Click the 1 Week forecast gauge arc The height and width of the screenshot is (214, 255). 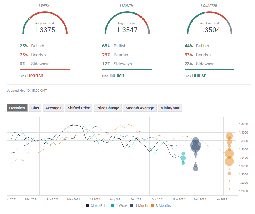pyautogui.click(x=45, y=13)
